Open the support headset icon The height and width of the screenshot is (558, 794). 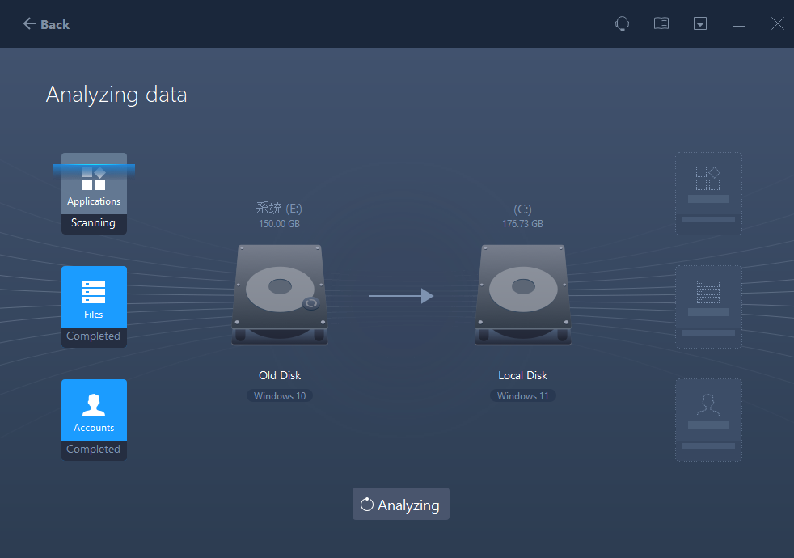(x=622, y=23)
